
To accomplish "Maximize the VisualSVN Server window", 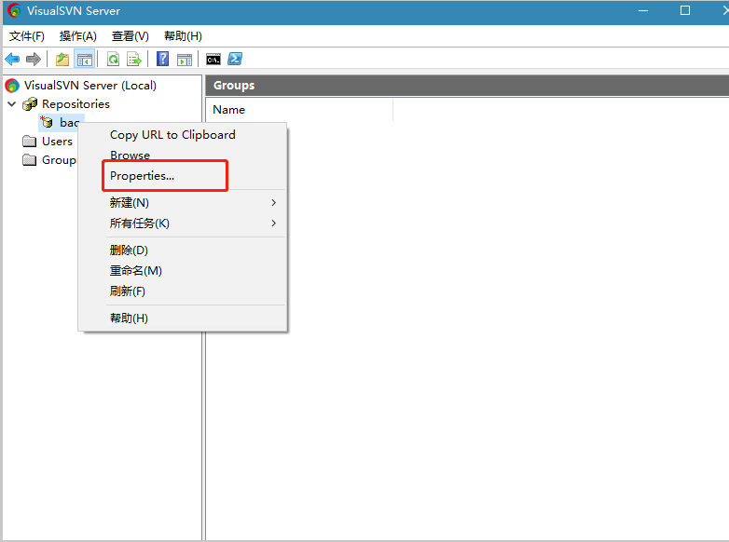I will tap(685, 10).
